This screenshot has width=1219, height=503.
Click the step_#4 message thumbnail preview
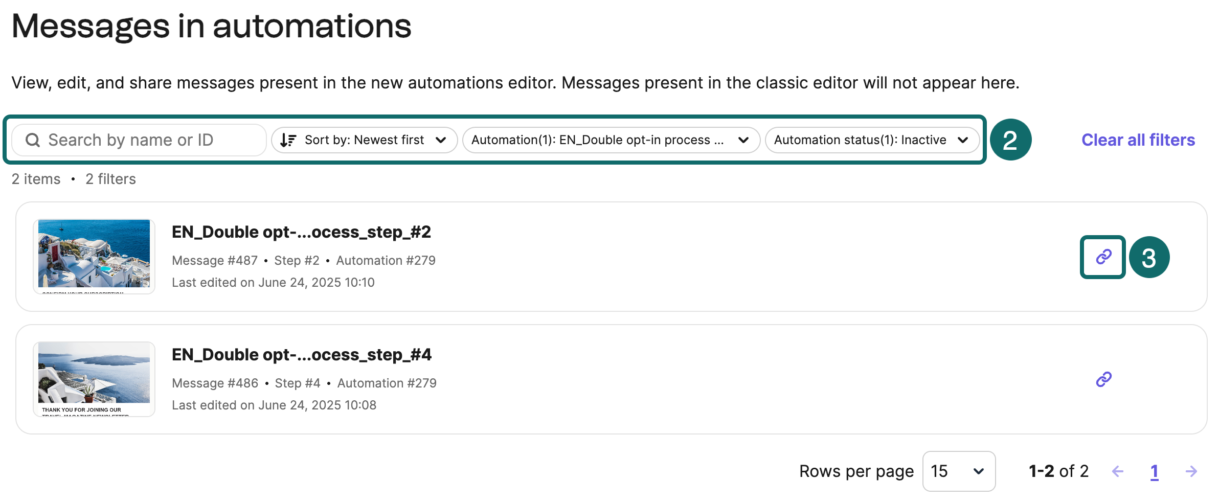click(94, 379)
